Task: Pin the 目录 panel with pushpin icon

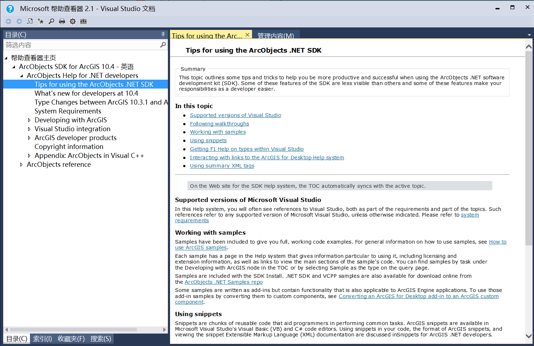Action: click(163, 34)
